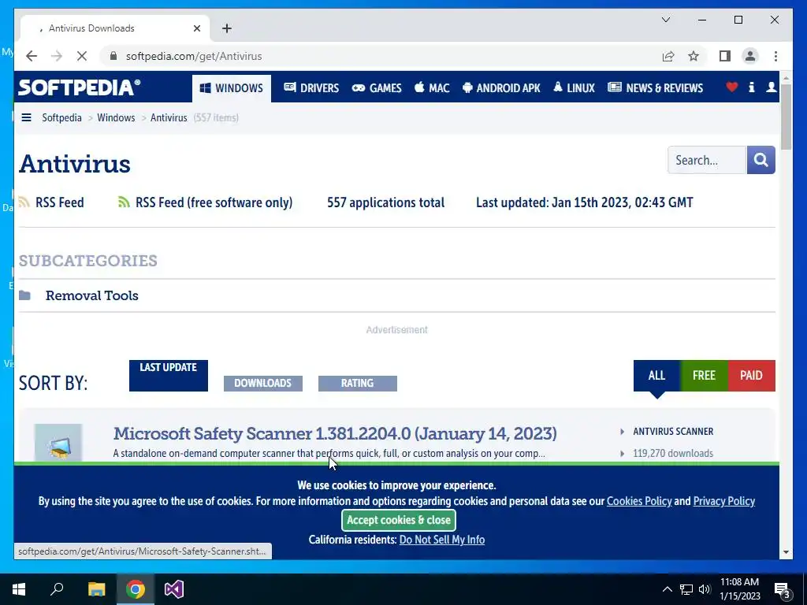View site info via the padlock icon
This screenshot has width=807, height=605.
tap(113, 56)
